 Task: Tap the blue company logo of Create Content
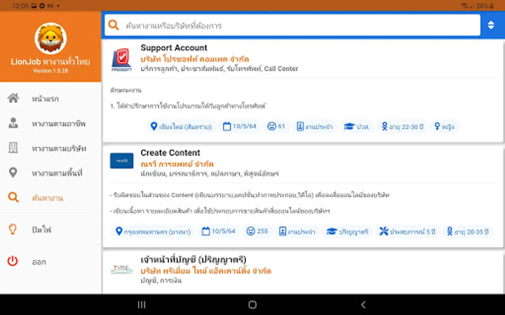tap(122, 161)
